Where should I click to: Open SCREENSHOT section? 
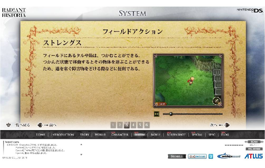pos(176,135)
